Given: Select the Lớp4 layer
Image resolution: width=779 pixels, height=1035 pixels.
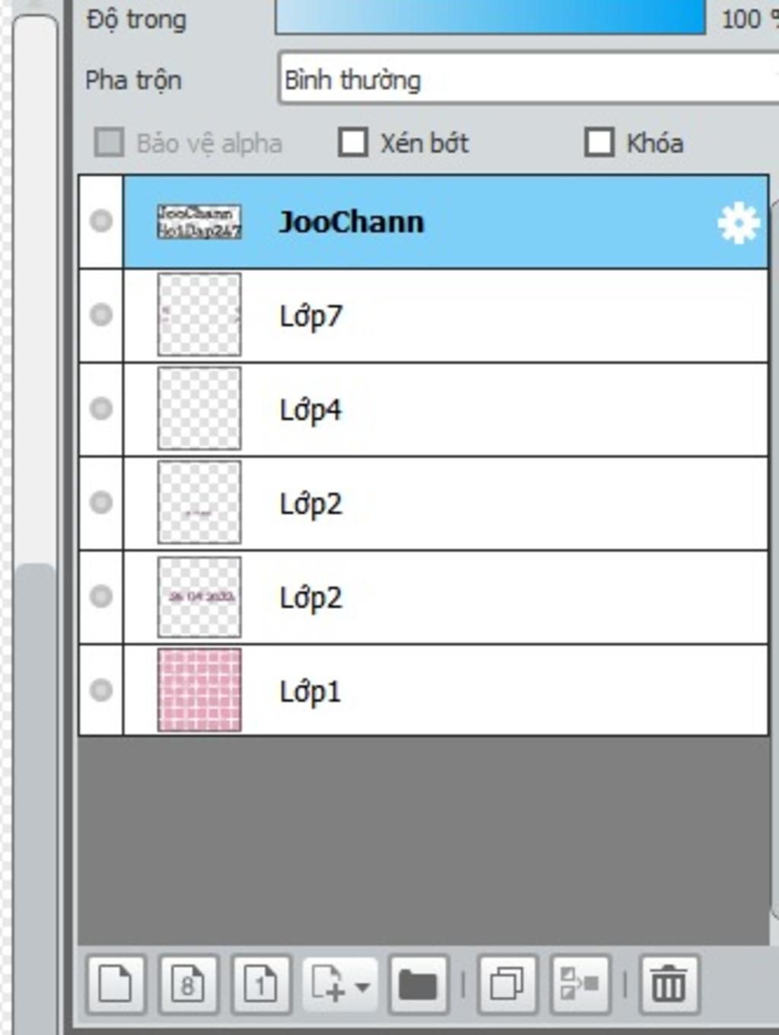Looking at the screenshot, I should tap(445, 409).
